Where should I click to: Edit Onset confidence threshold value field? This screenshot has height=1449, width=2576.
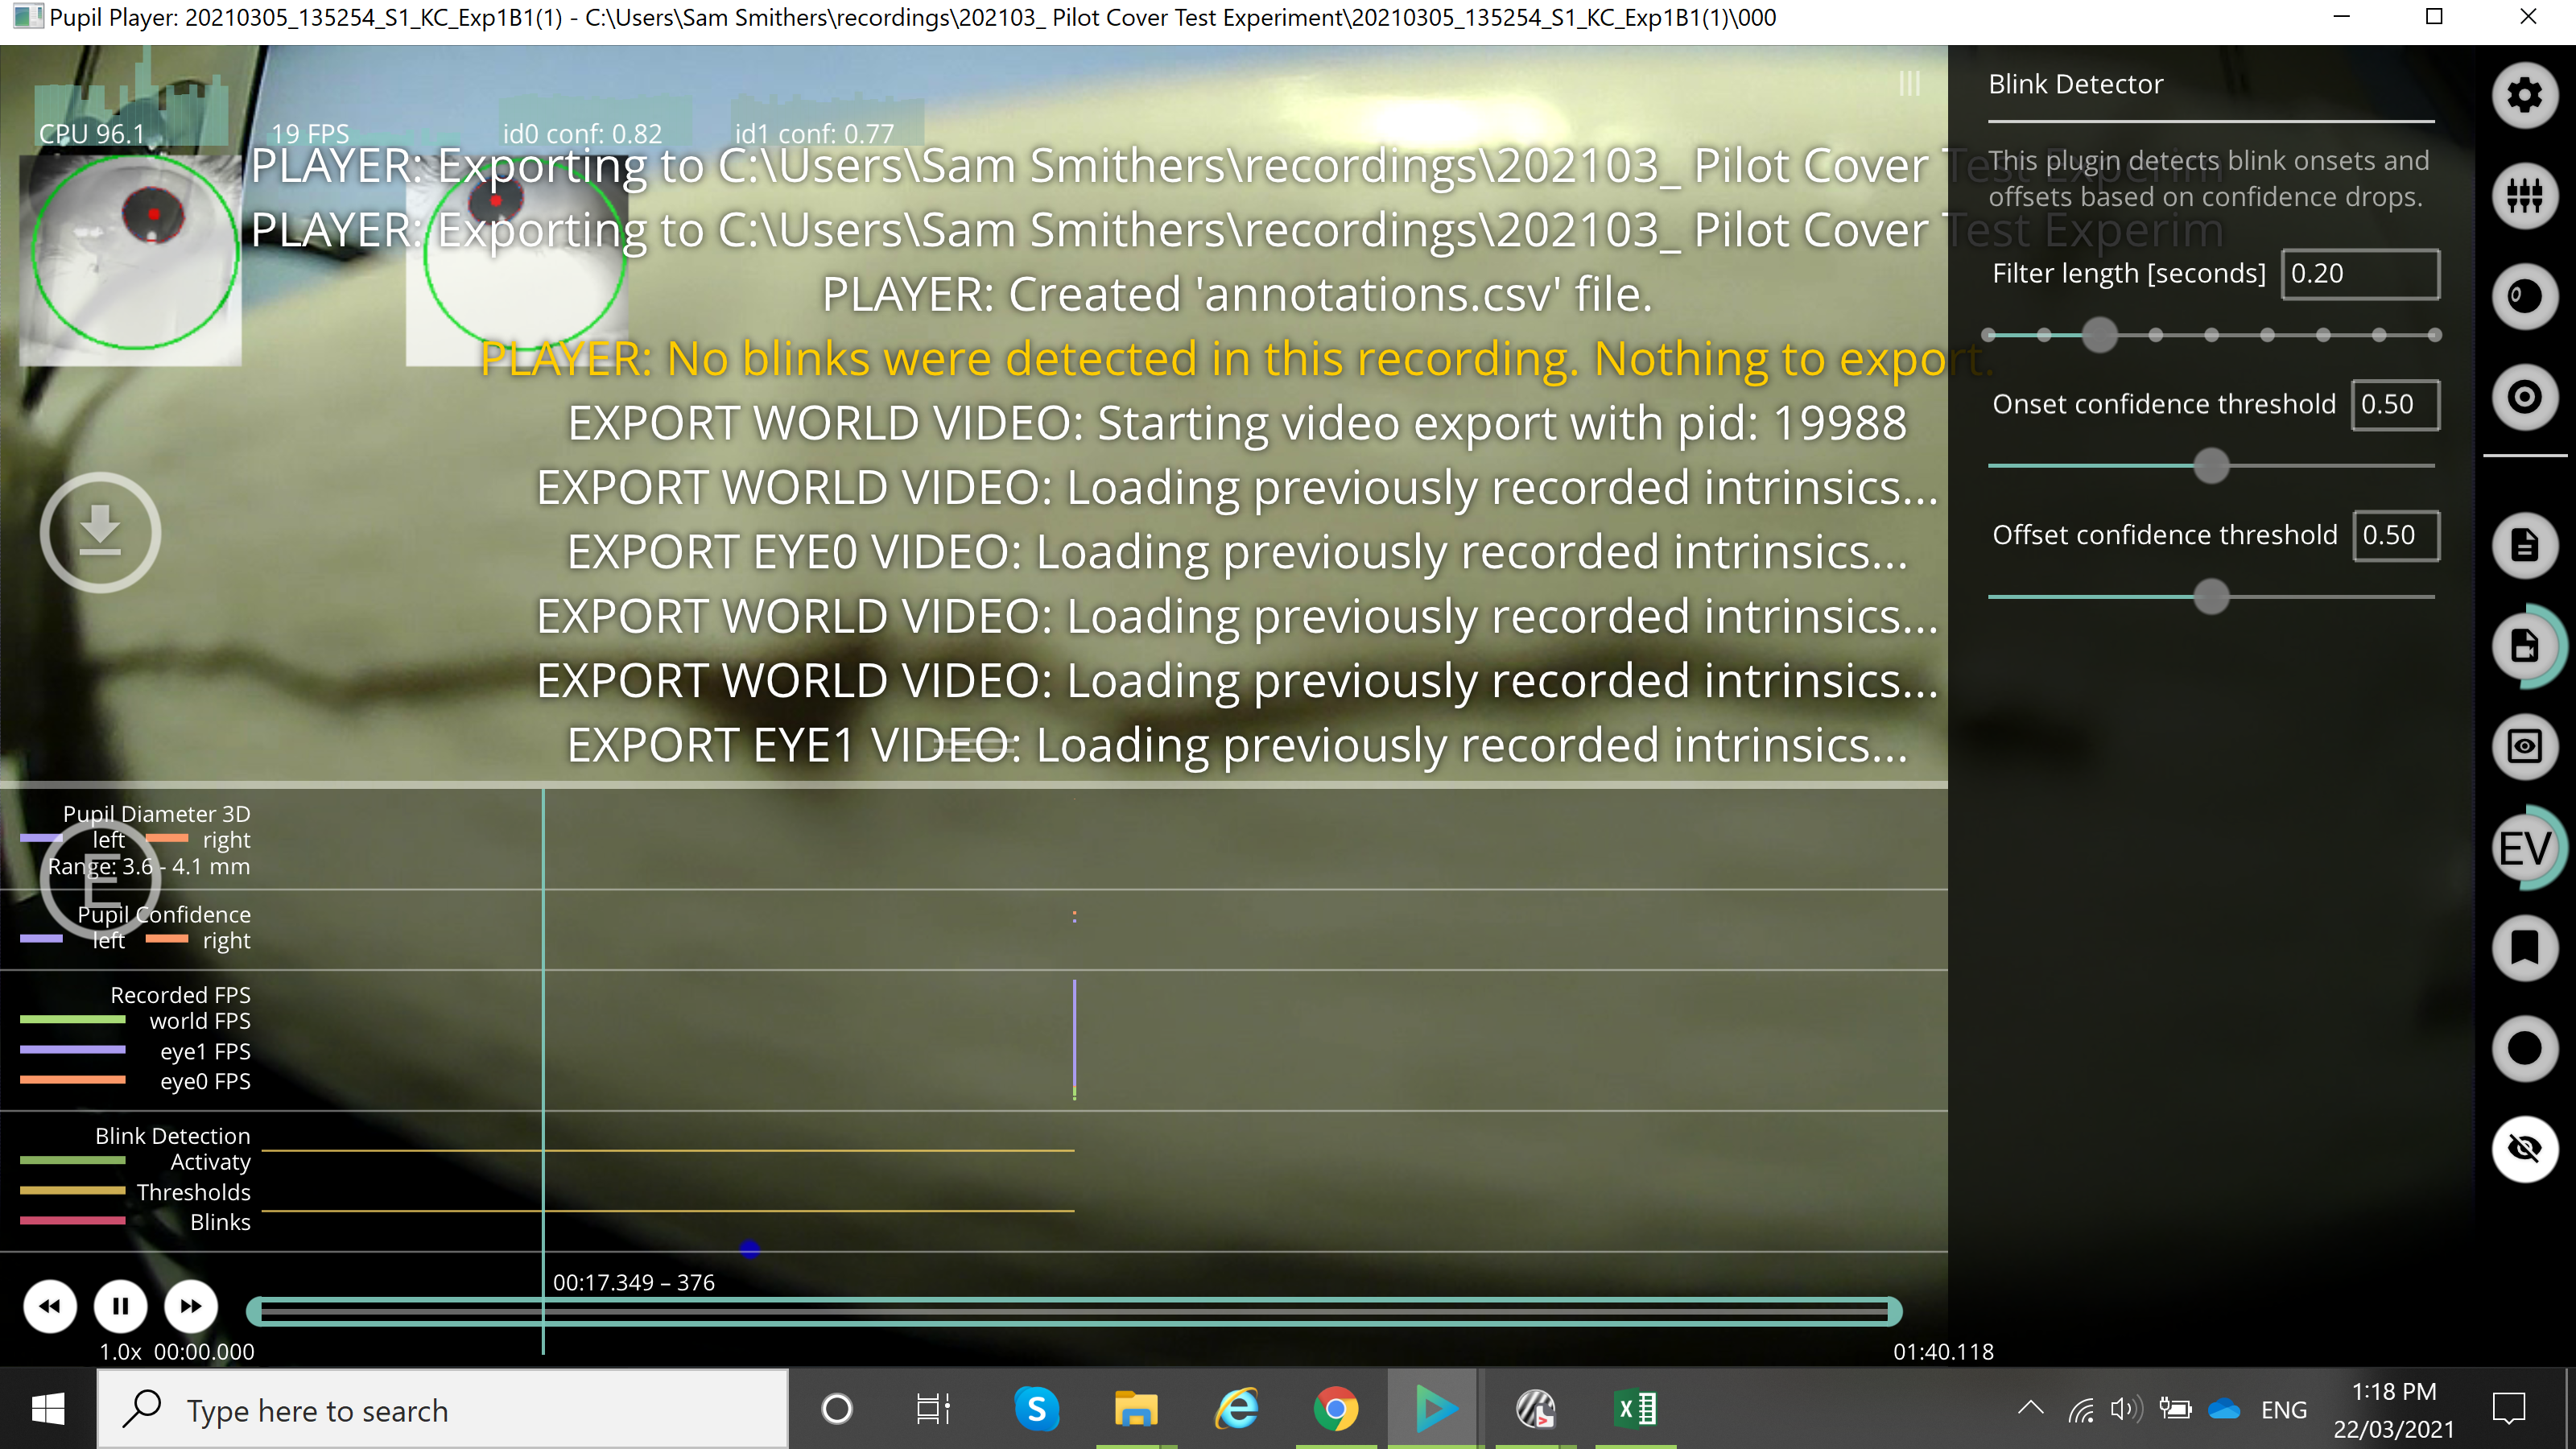point(2395,405)
